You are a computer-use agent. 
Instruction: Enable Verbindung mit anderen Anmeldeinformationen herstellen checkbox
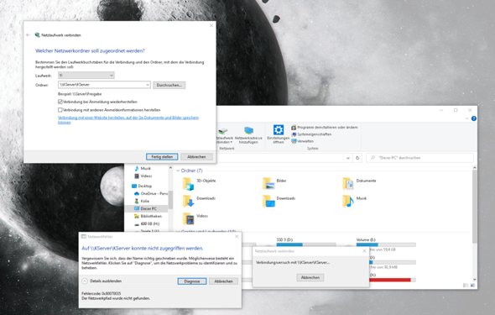tap(60, 110)
